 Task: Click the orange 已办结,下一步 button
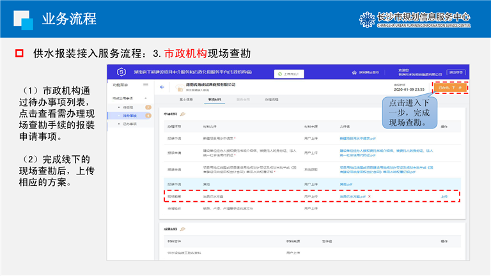tap(450, 88)
